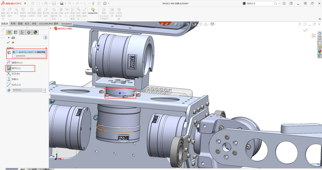The width and height of the screenshot is (322, 170).
Task: Click the Hide/Show Items eye icon
Action: [194, 24]
